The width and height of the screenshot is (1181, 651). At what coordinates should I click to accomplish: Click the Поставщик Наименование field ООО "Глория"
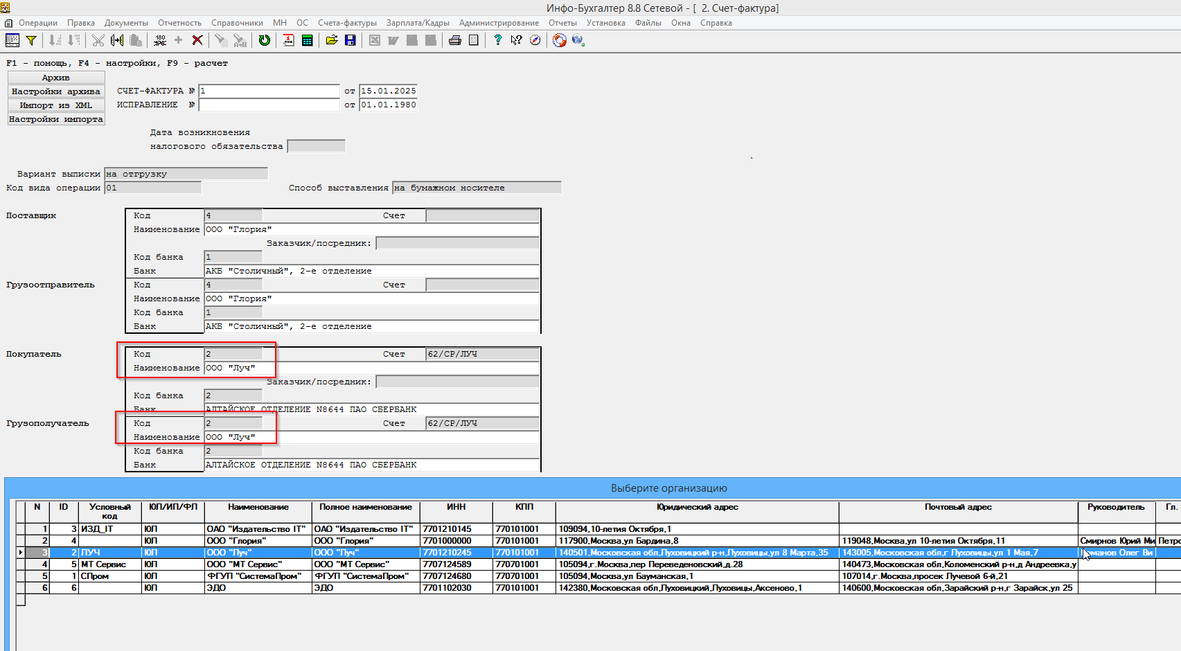click(371, 229)
